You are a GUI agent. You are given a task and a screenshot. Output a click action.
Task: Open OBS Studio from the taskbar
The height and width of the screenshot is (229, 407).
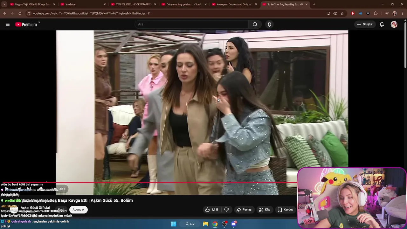tap(224, 224)
